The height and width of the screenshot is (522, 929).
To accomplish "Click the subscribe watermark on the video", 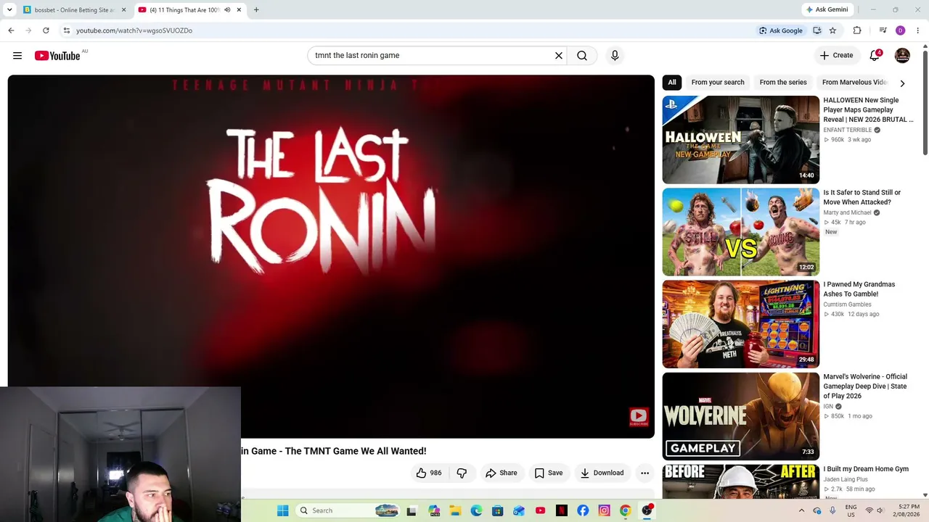I will pyautogui.click(x=639, y=417).
